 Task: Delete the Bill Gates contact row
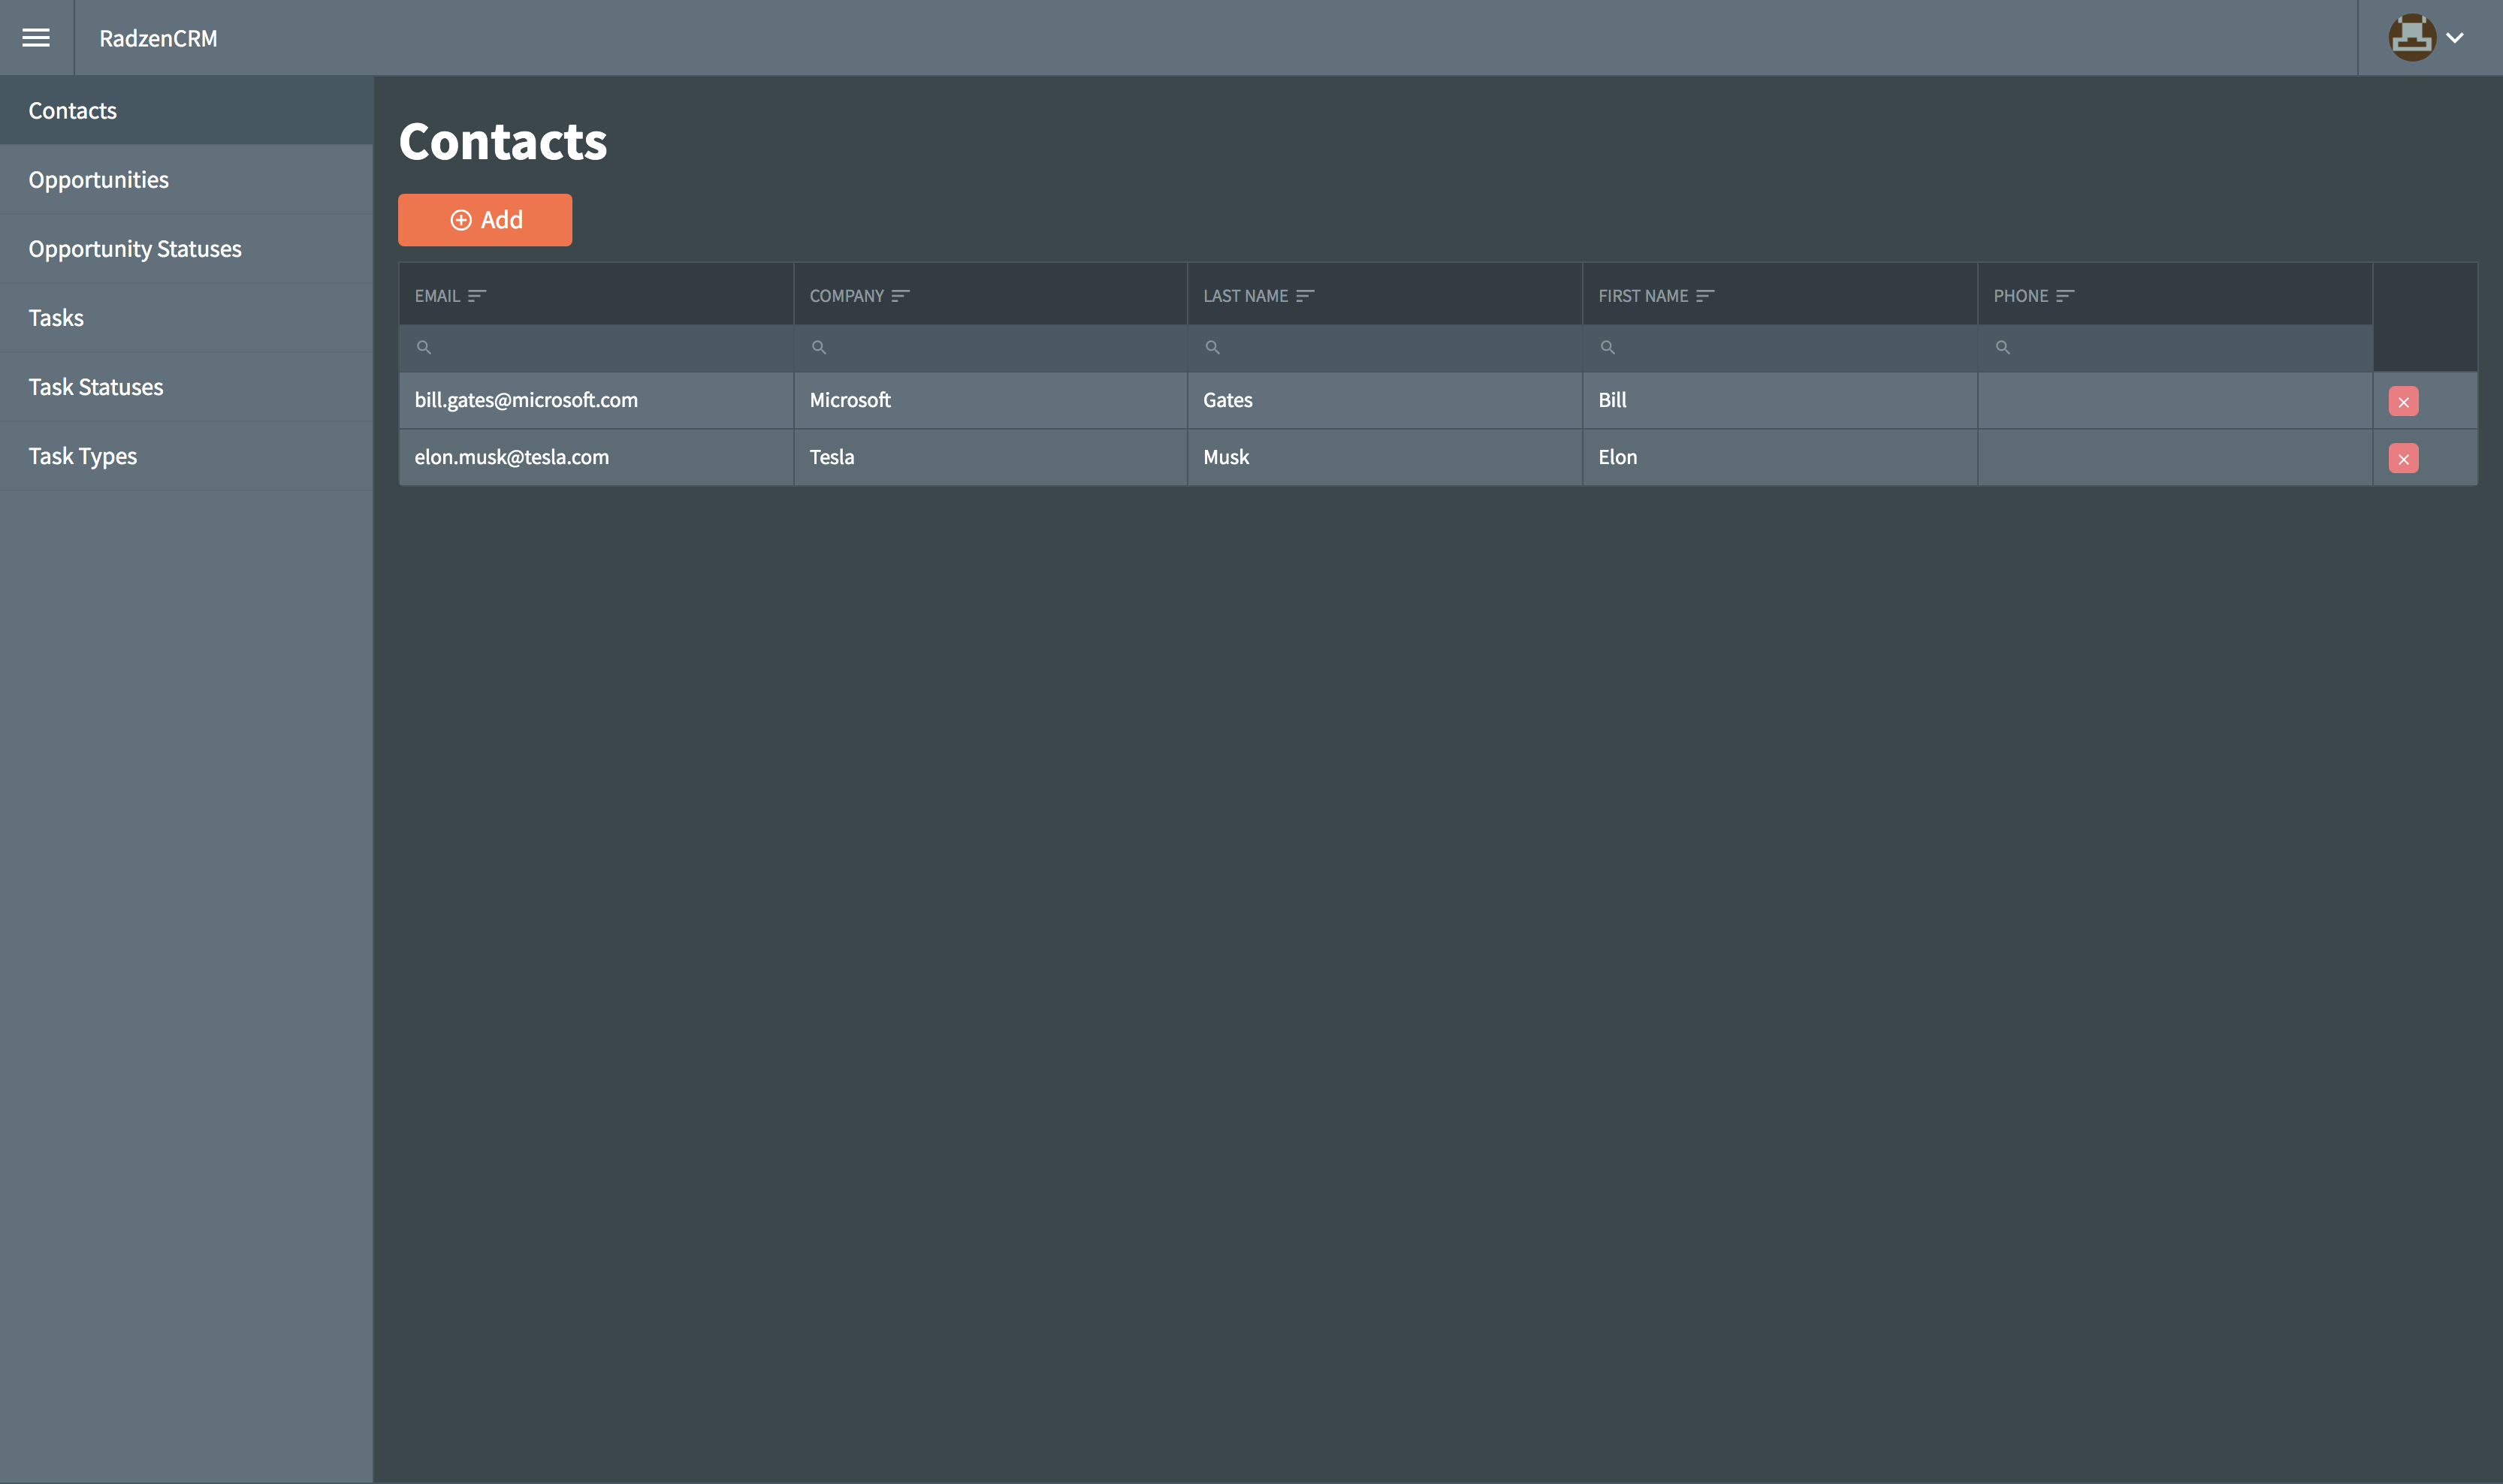2403,401
